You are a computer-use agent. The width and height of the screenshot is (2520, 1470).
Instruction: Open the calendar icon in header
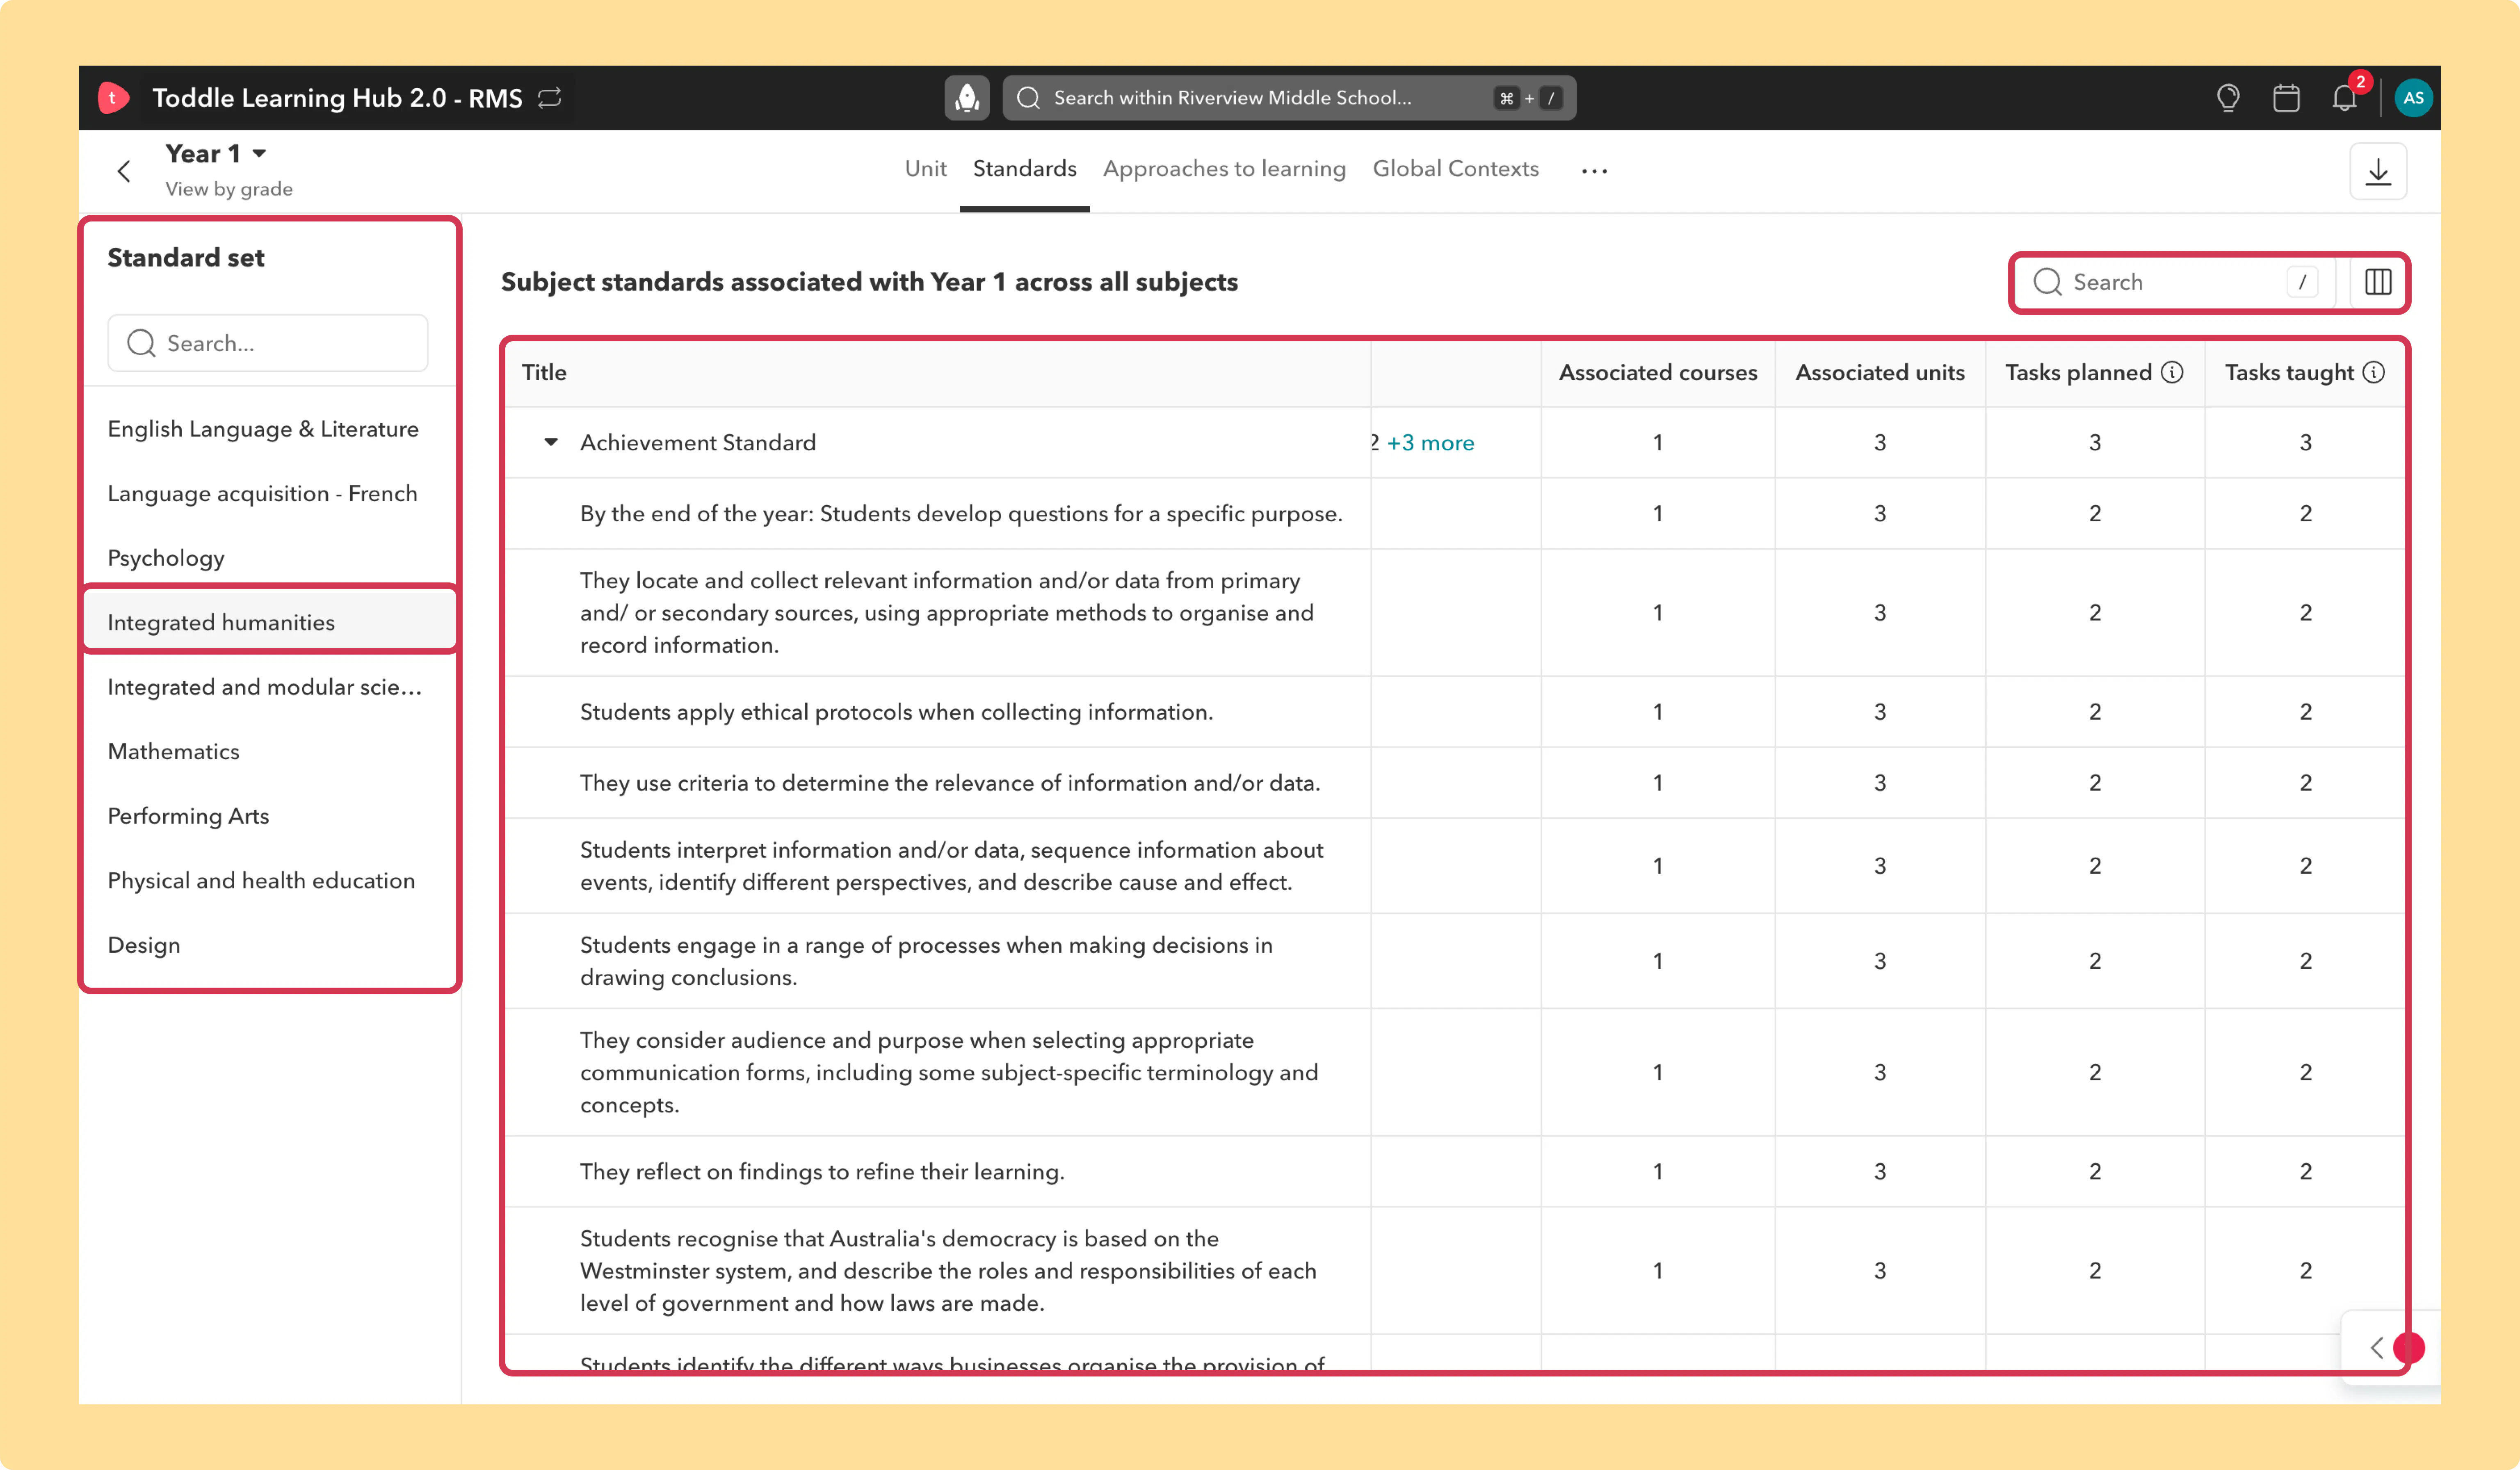click(2286, 98)
